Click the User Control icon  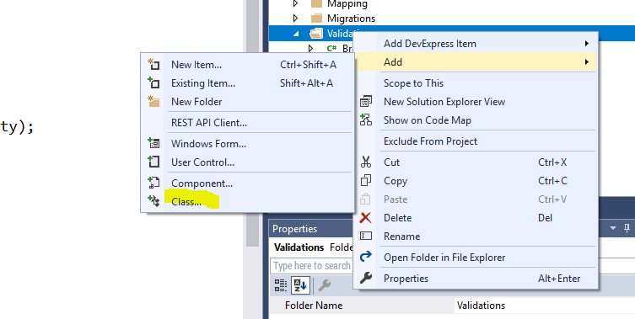pyautogui.click(x=153, y=162)
